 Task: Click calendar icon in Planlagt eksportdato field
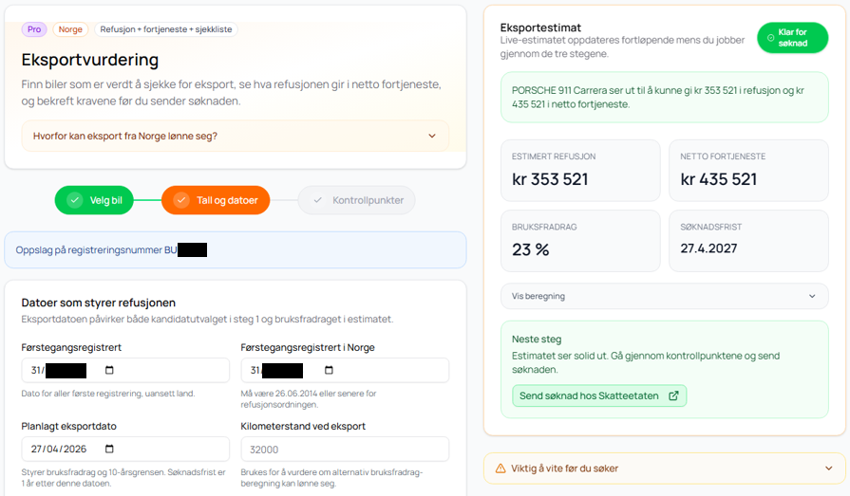109,450
